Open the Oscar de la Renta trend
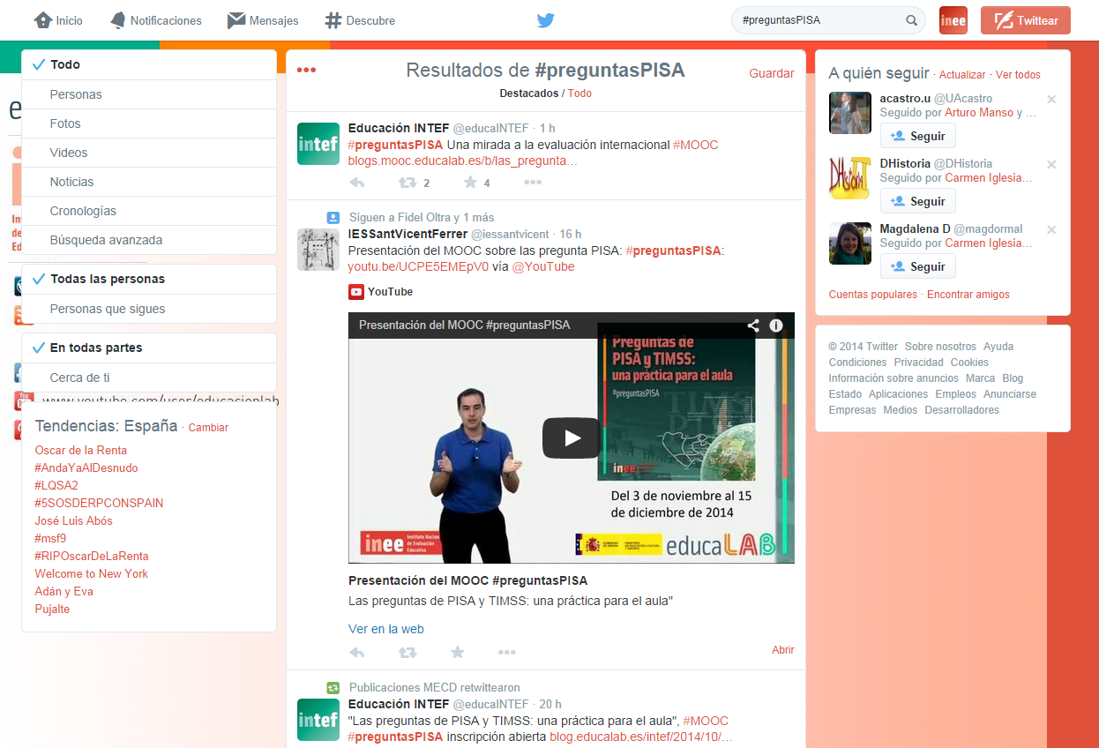This screenshot has width=1099, height=748. (x=81, y=450)
